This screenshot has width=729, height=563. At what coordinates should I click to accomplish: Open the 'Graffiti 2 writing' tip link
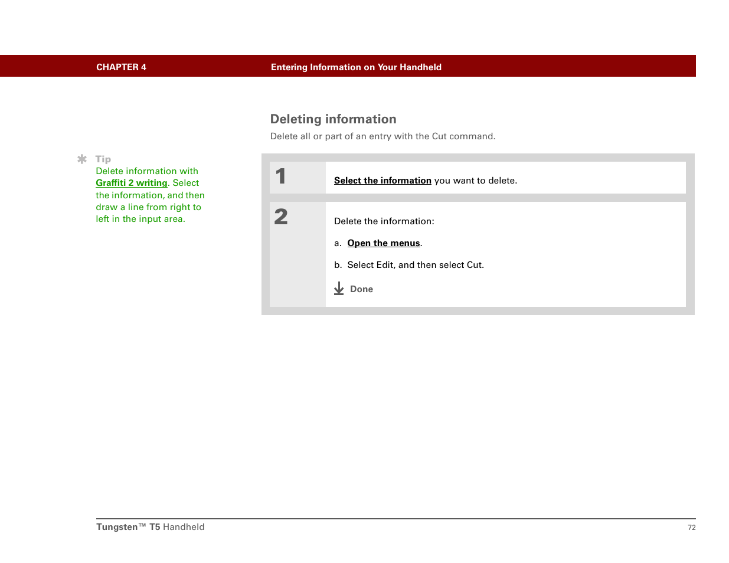tap(132, 183)
